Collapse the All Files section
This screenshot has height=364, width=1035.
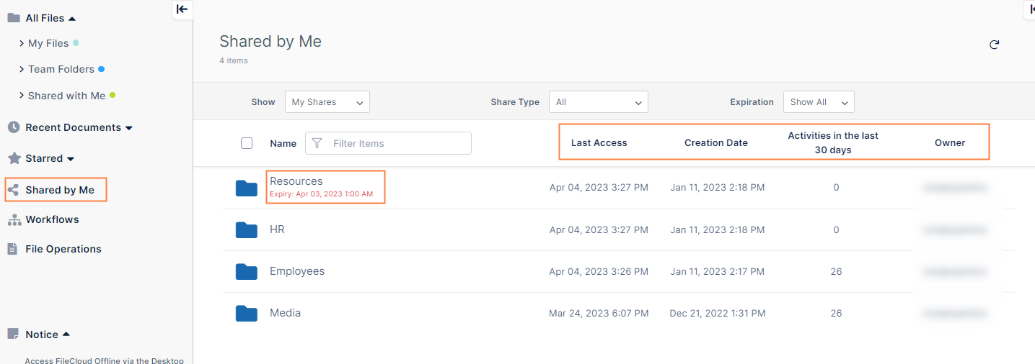71,18
